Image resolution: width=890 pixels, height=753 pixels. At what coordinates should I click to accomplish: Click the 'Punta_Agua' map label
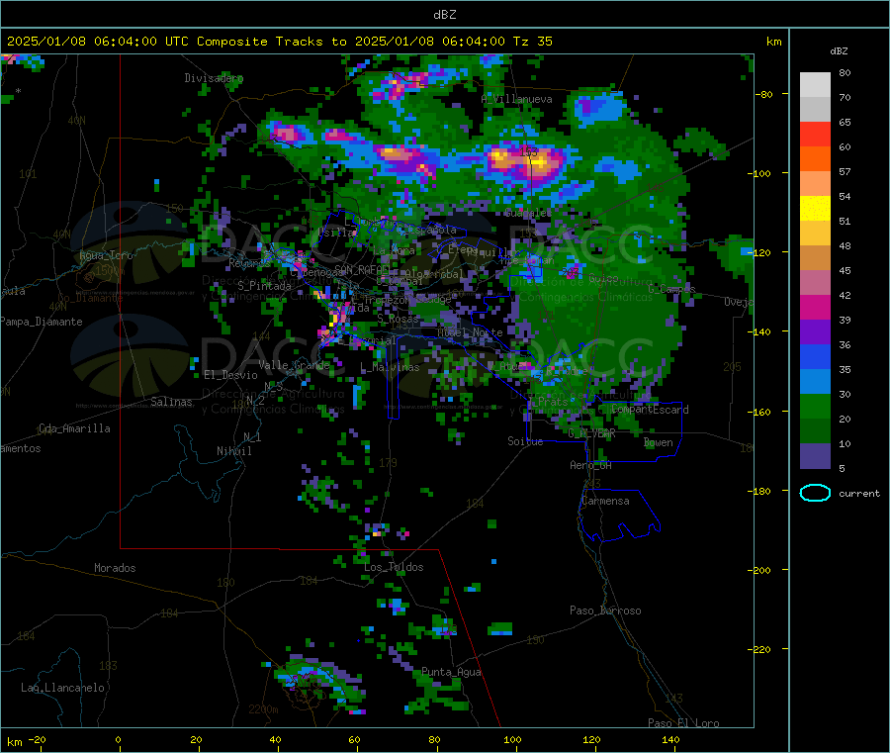pyautogui.click(x=451, y=672)
